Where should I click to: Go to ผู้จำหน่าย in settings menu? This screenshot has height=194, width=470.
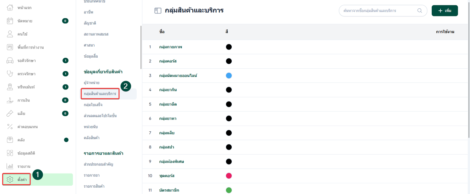pyautogui.click(x=92, y=82)
